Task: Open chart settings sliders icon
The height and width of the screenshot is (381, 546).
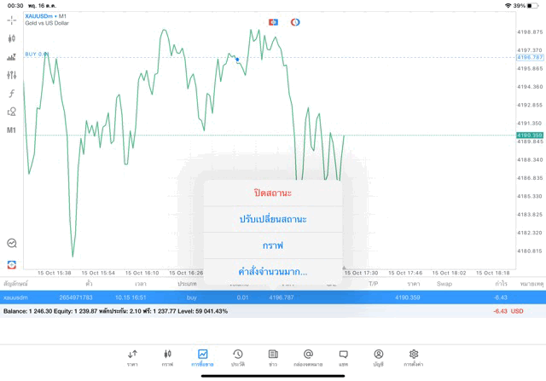Action: 12,75
